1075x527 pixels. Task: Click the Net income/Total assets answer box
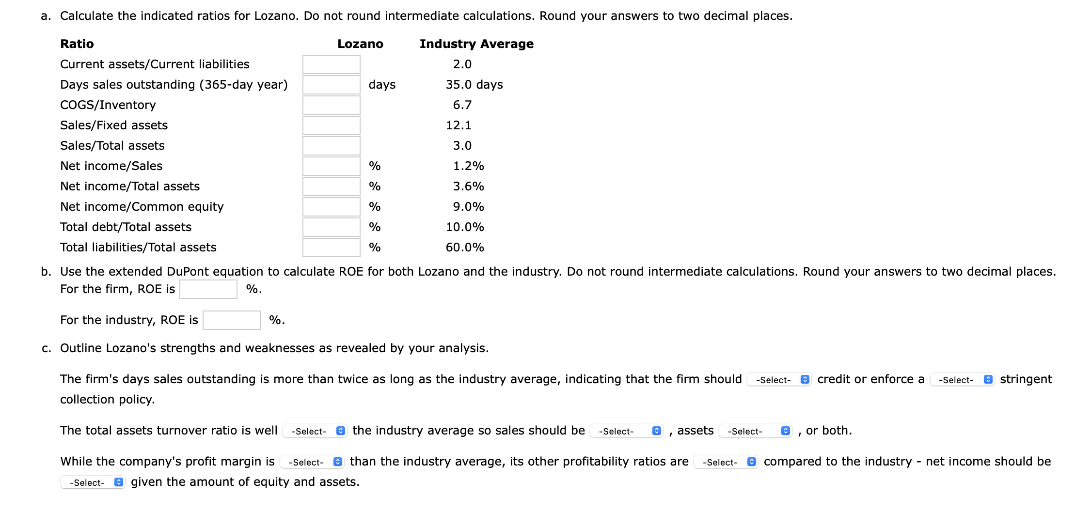click(331, 186)
